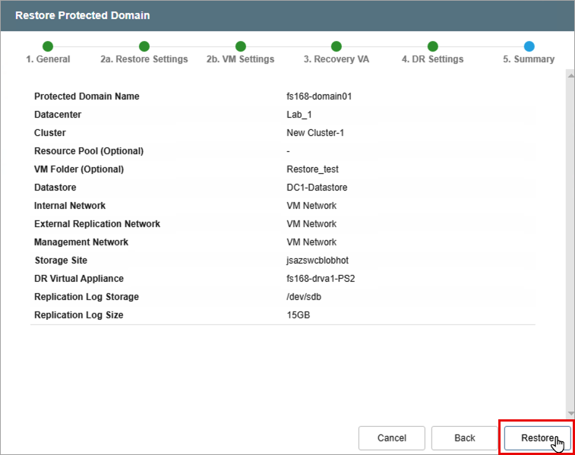
Task: Click the green circle above 3. Recovery VA
Action: pos(336,46)
